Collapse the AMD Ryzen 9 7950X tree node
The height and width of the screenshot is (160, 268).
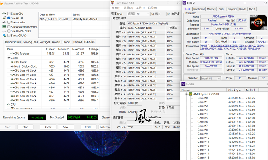186,94
